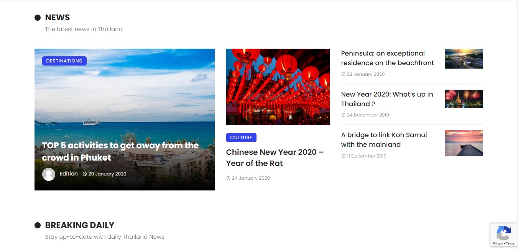
Task: Open New Year 2020: What's up in Thailand
Action: click(x=387, y=99)
